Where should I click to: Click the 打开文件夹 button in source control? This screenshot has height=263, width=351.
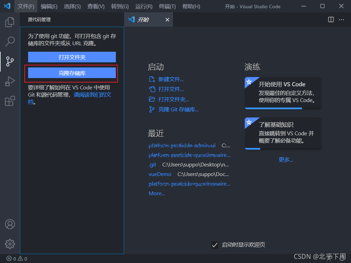[x=72, y=57]
